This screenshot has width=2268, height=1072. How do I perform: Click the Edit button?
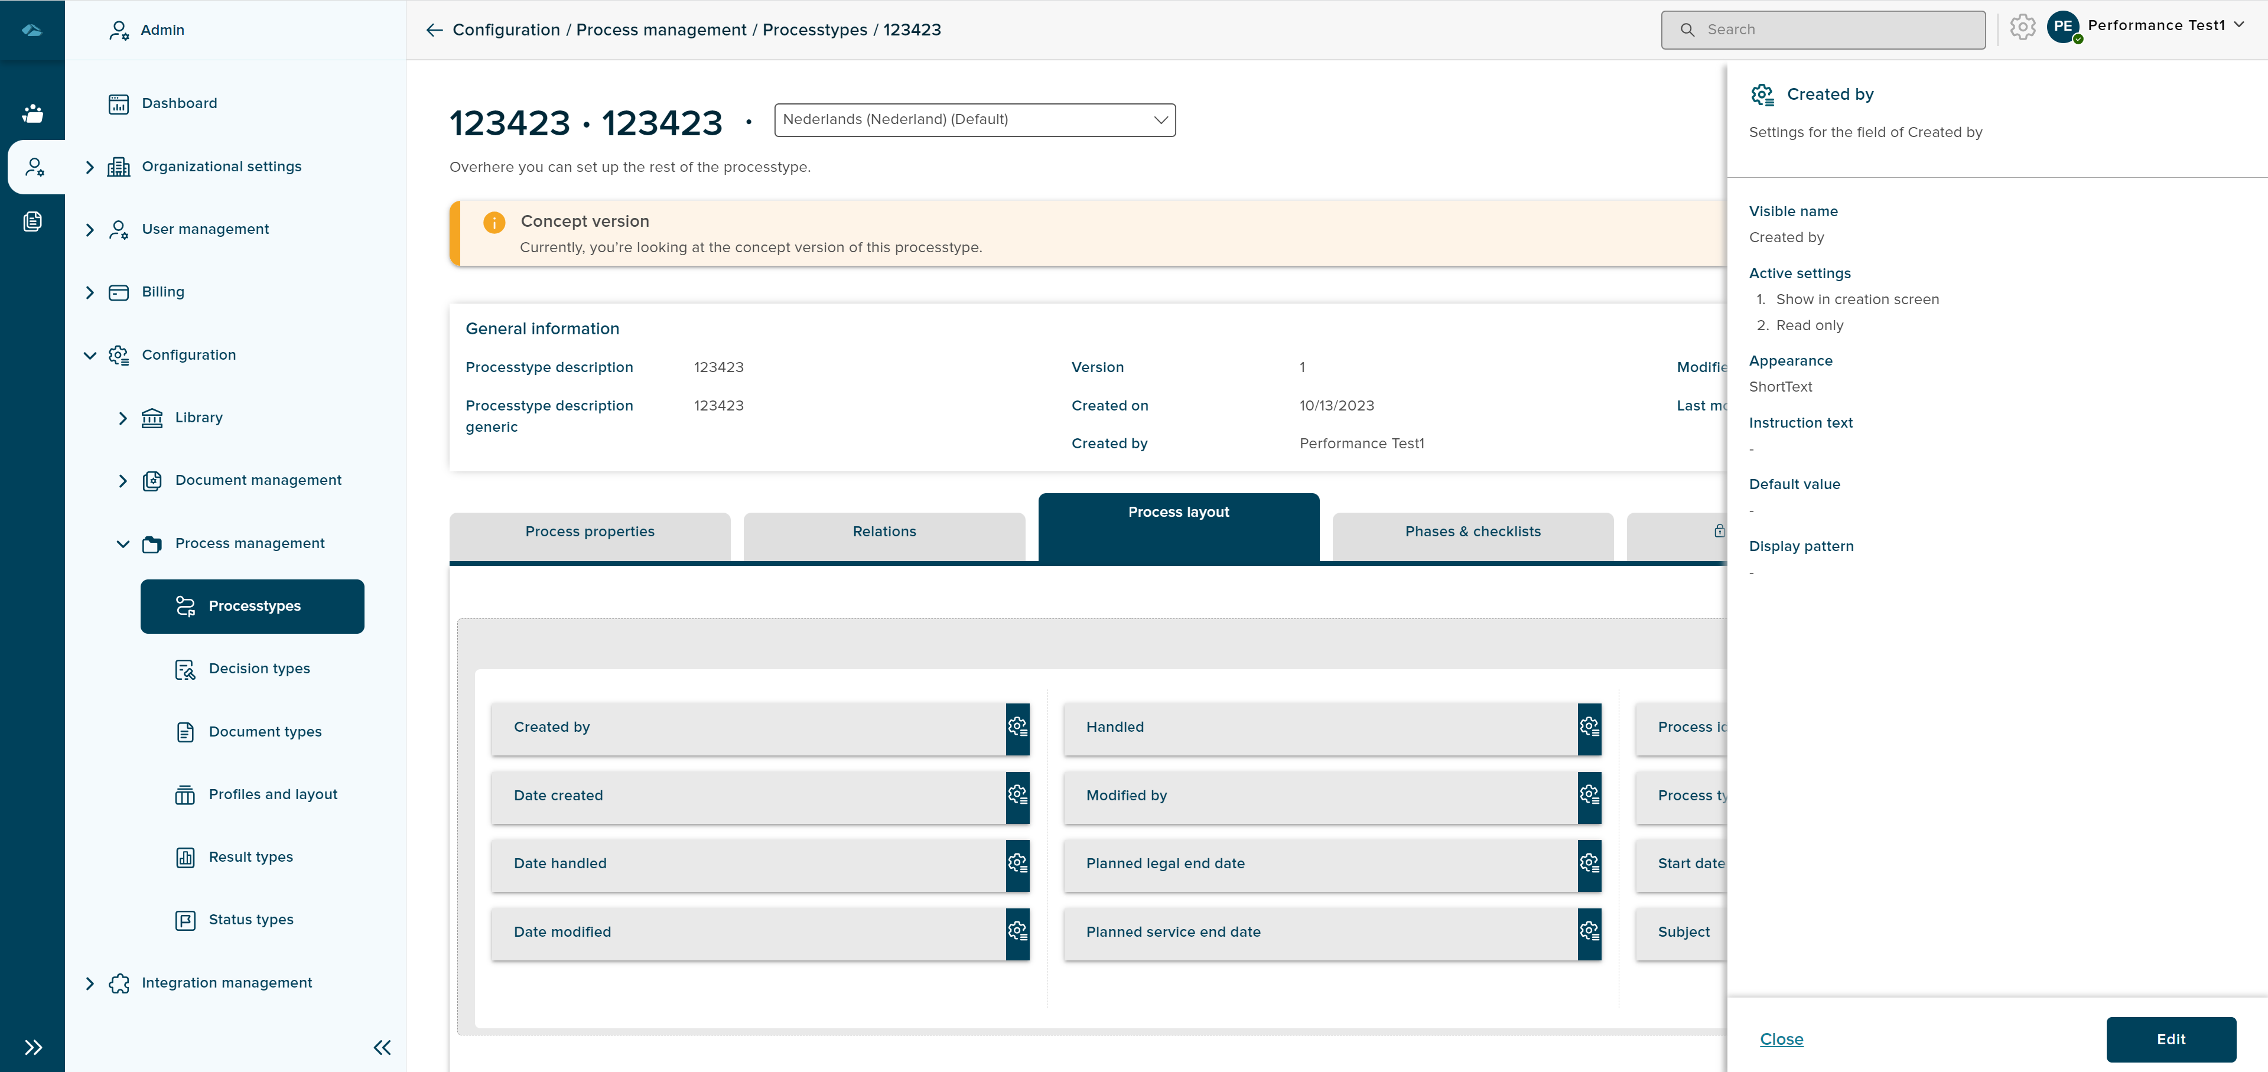pyautogui.click(x=2171, y=1040)
